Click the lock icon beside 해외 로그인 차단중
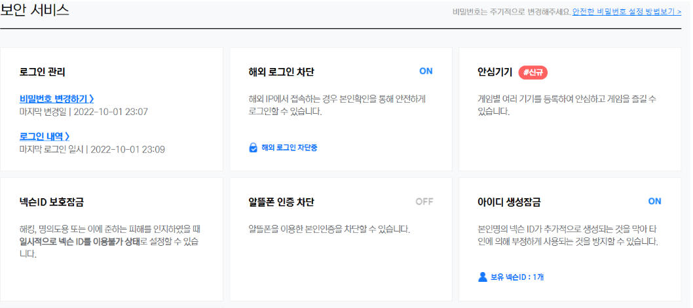The height and width of the screenshot is (308, 693). point(253,148)
